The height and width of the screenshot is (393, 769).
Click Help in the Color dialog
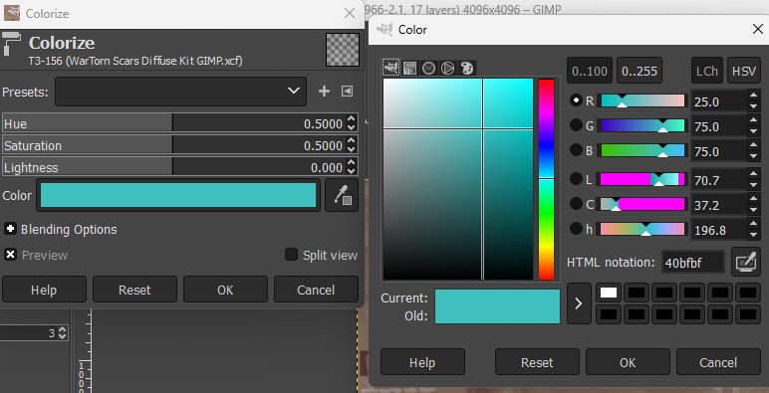(422, 362)
